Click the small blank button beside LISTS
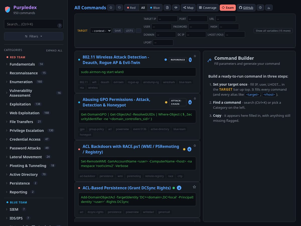The width and height of the screenshot is (301, 226). click(x=138, y=31)
